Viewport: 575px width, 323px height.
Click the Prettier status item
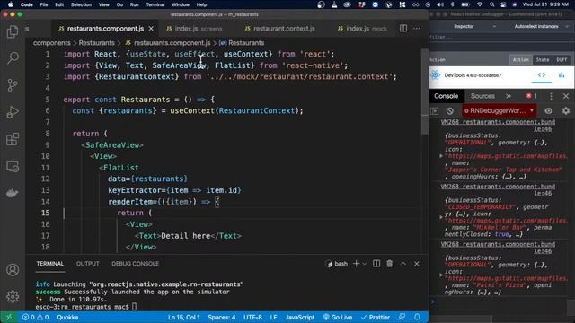pos(376,317)
